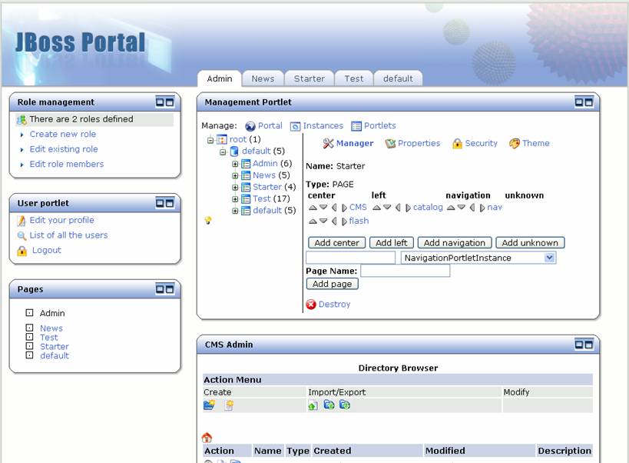Click the text field left of instance dropdown
This screenshot has height=463, width=629.
(351, 258)
